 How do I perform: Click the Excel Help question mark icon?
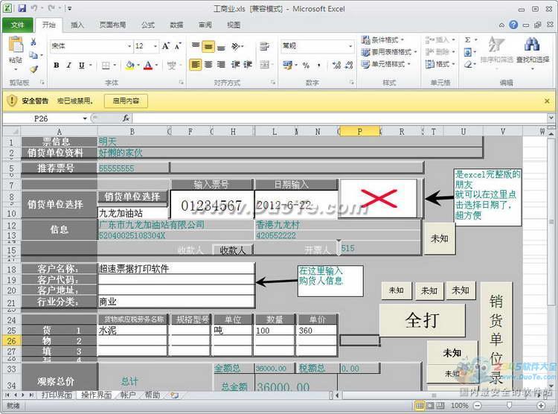(513, 25)
